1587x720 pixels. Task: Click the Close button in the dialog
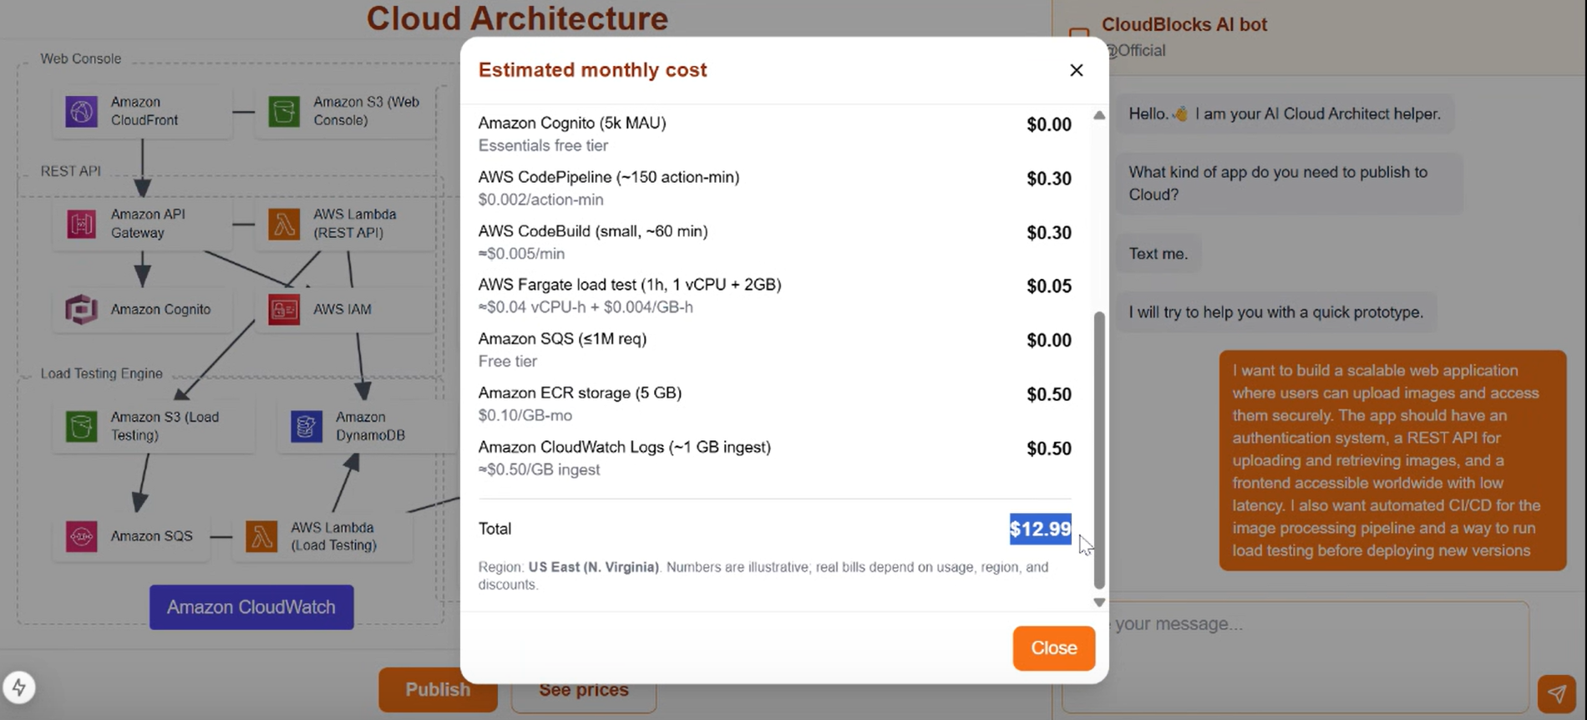(1054, 648)
